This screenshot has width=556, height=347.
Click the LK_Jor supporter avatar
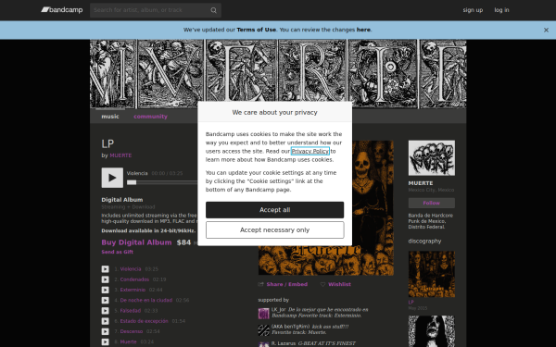click(x=263, y=314)
